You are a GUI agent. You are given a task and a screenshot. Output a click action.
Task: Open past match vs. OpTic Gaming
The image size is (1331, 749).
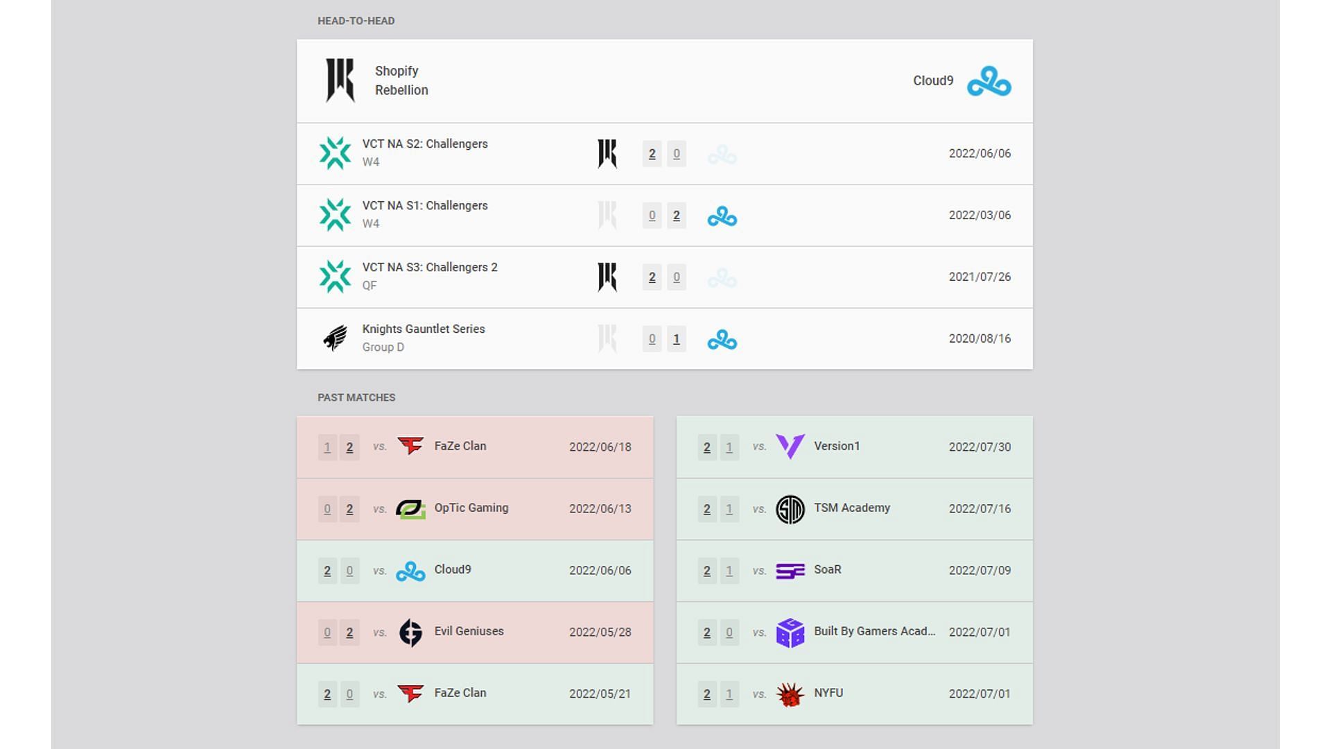(475, 509)
